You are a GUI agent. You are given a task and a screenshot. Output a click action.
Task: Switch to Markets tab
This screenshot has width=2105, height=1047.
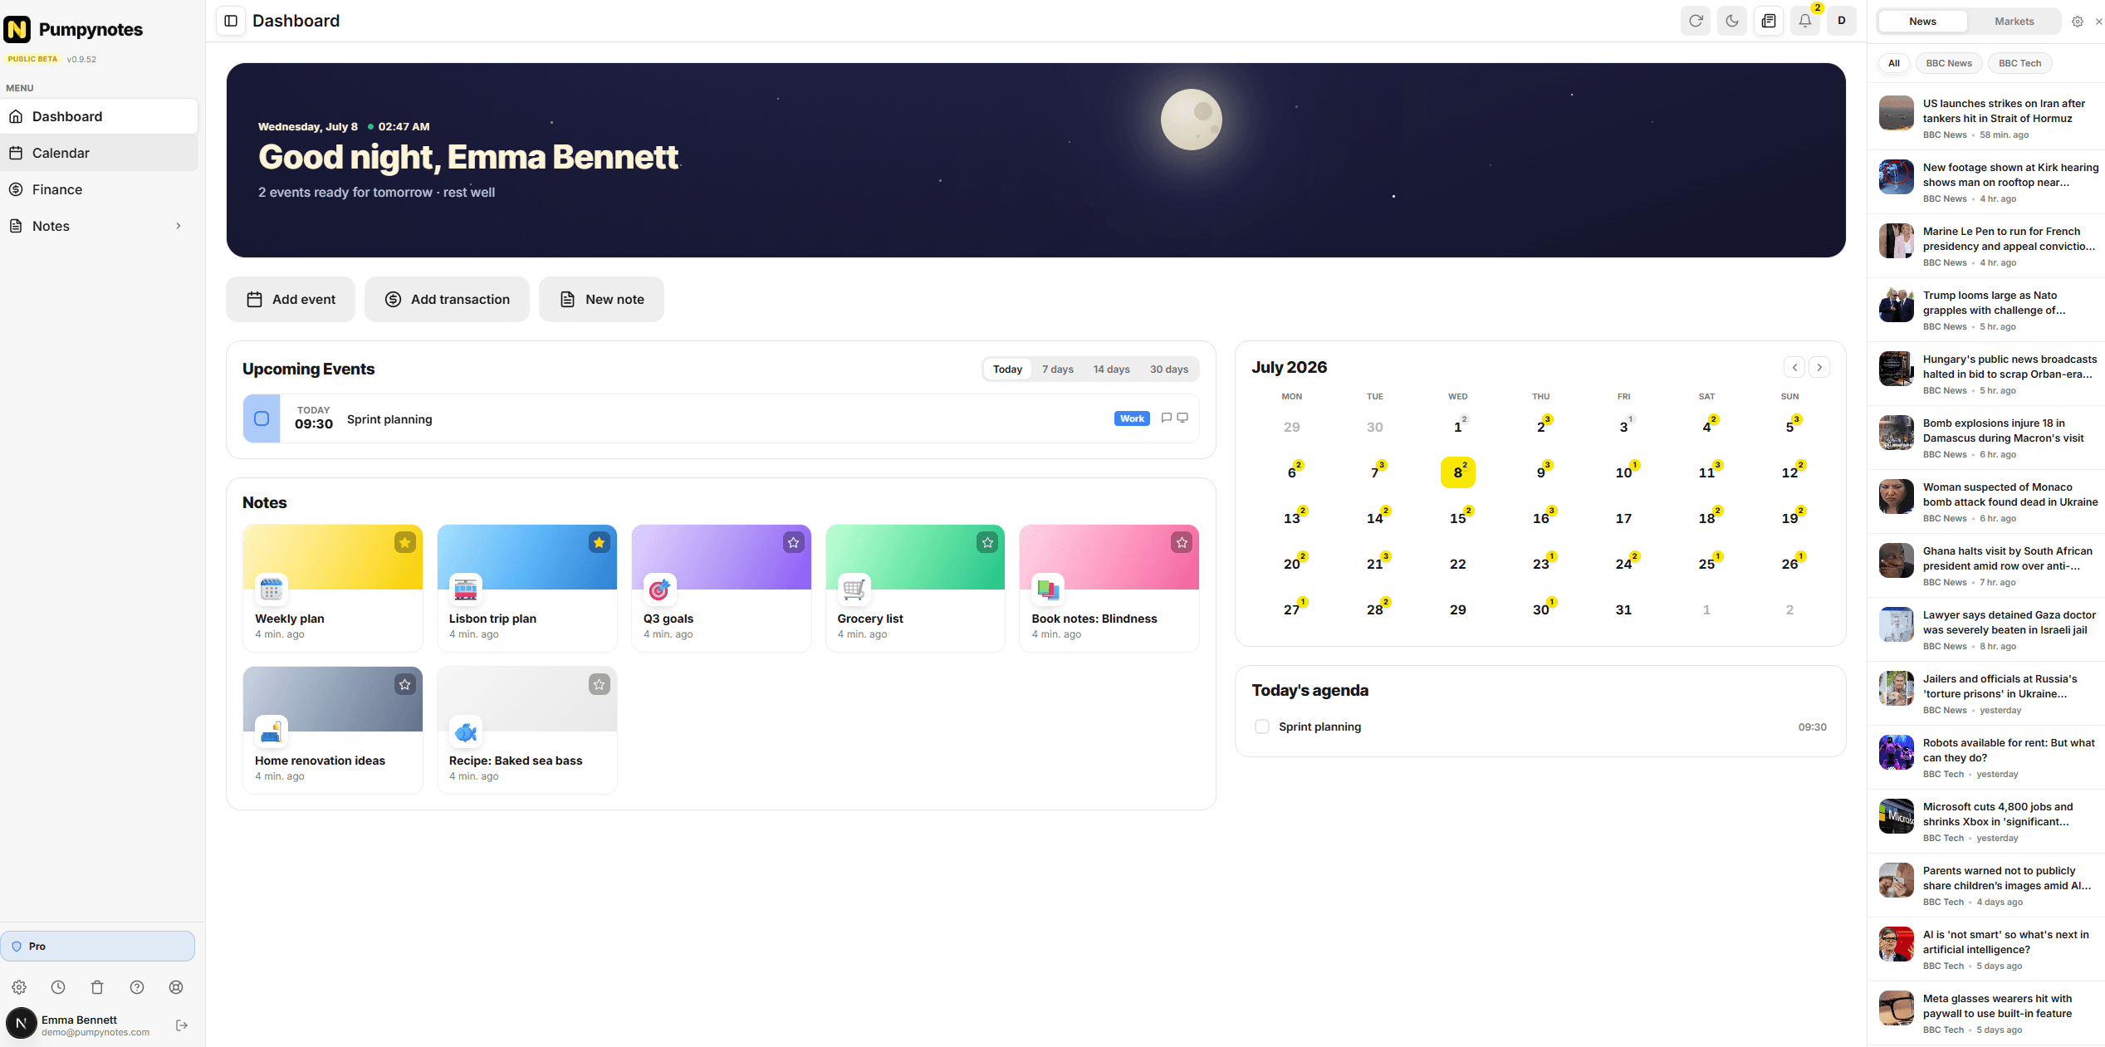point(2014,22)
